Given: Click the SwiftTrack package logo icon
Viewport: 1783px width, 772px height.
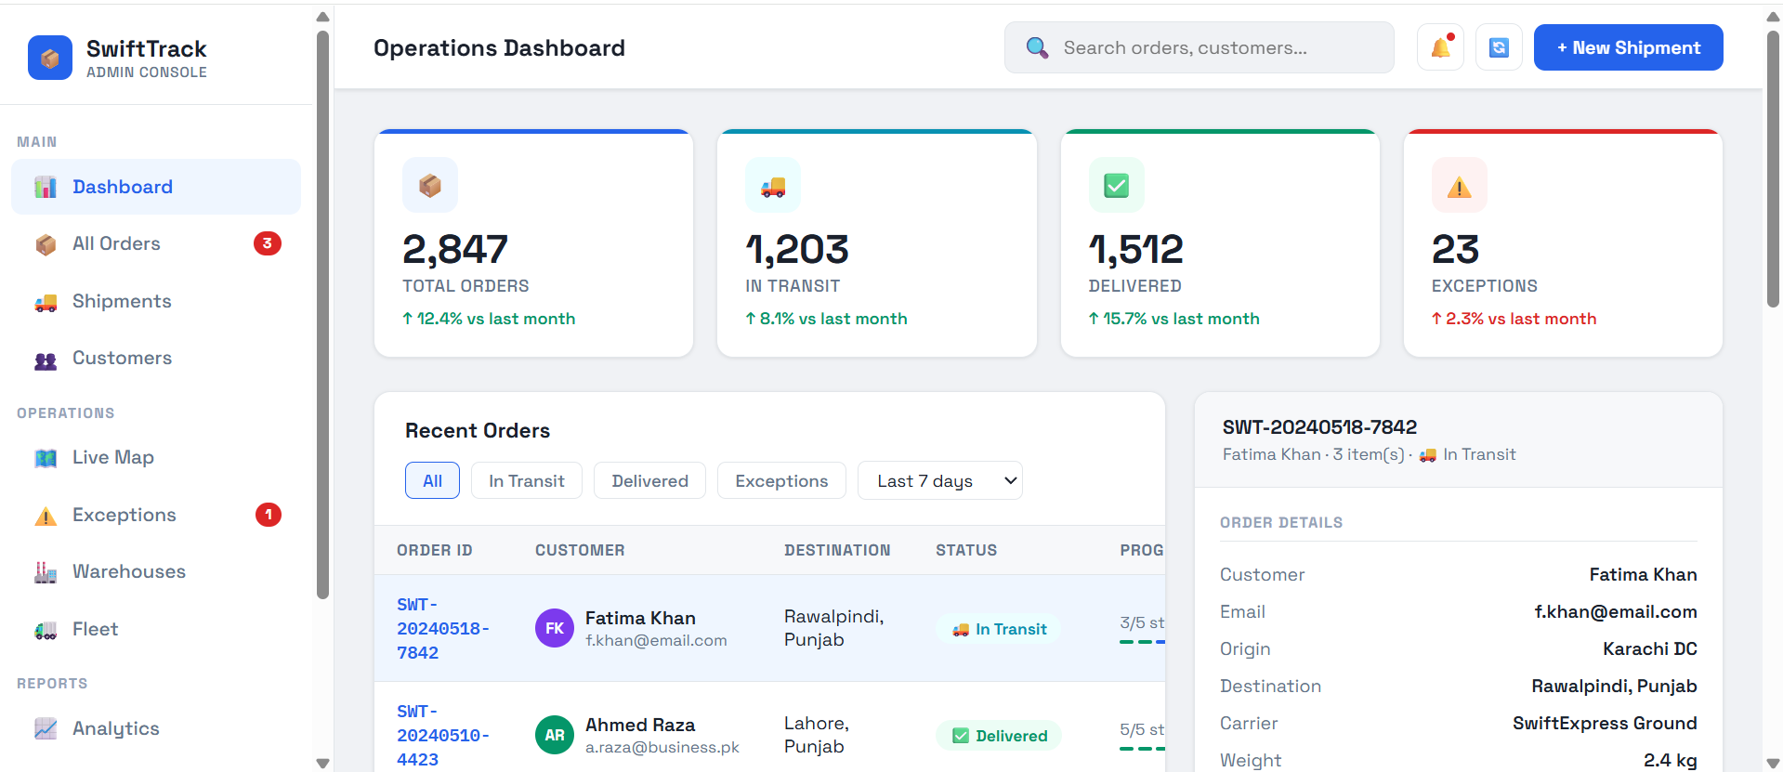Looking at the screenshot, I should point(50,58).
